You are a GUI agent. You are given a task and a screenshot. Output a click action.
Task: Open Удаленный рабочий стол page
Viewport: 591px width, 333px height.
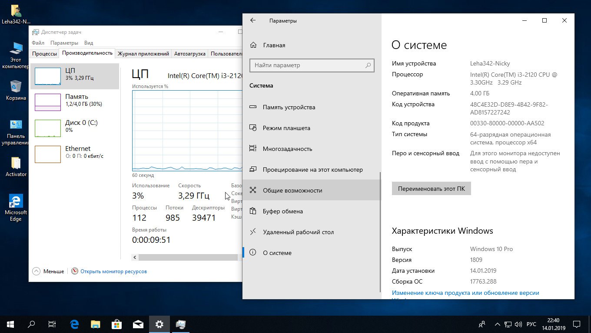pos(311,232)
